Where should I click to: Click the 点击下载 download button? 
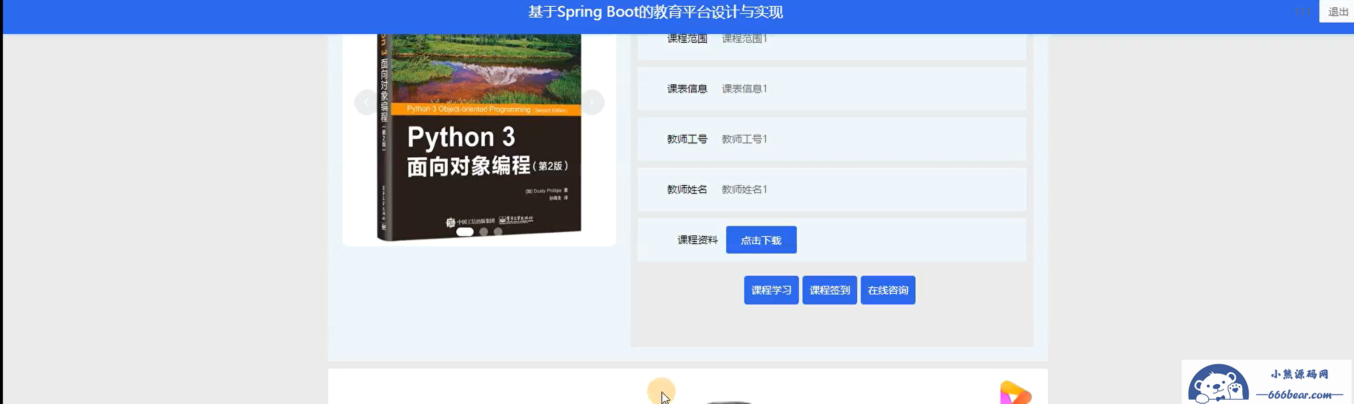click(x=761, y=240)
